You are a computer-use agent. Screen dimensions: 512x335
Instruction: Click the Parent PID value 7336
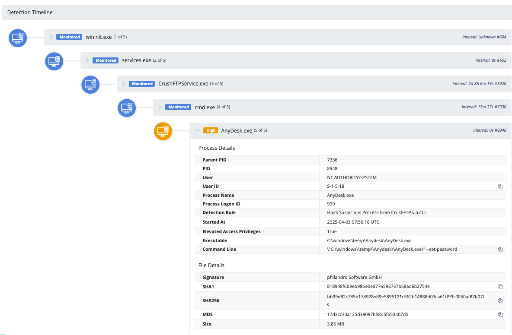332,160
